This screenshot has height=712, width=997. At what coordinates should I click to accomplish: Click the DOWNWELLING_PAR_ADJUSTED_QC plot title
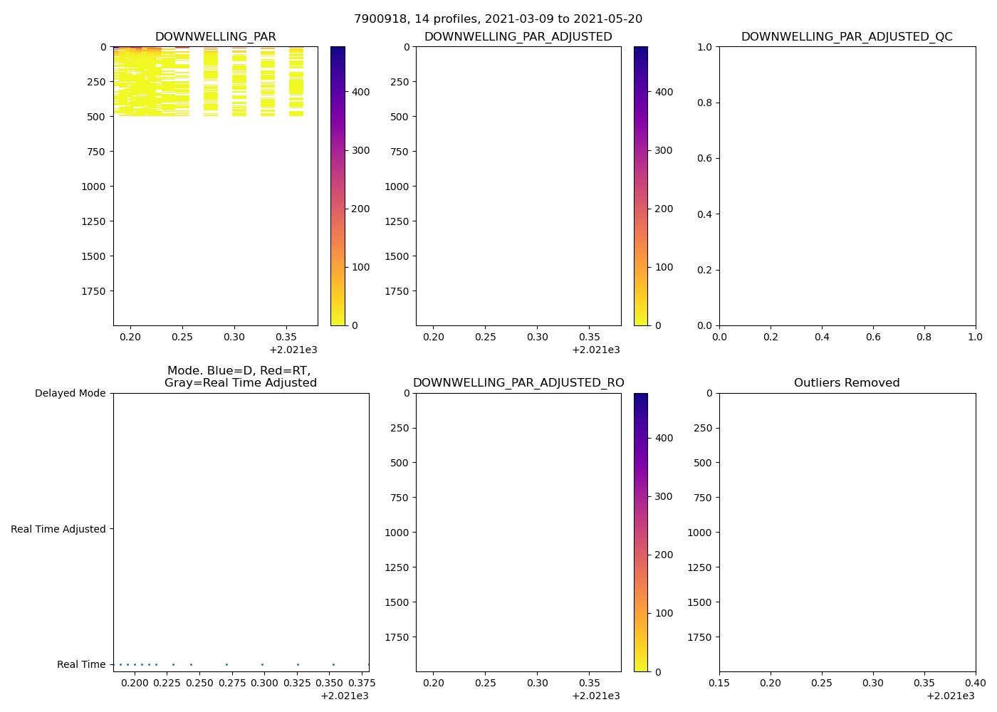[847, 37]
